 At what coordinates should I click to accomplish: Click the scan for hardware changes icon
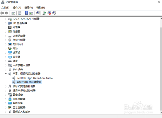38,13
